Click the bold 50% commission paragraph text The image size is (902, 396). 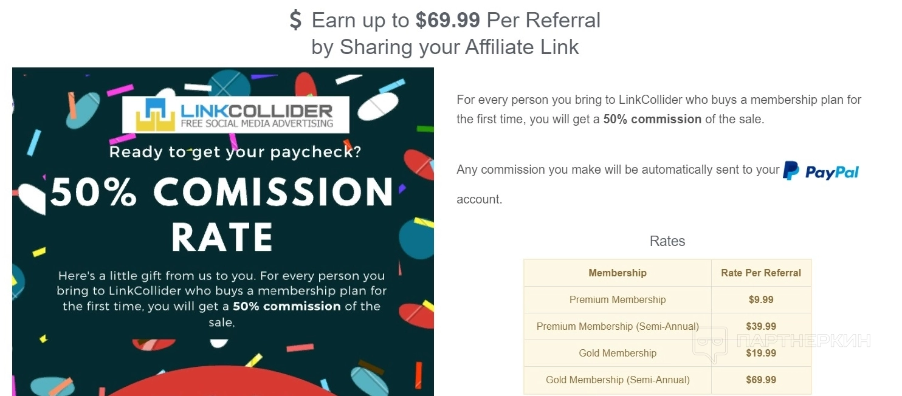pyautogui.click(x=652, y=120)
